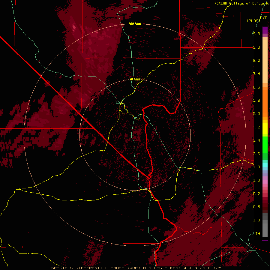
Task: Click the [PHAS] legend unit label
Action: tap(253, 21)
